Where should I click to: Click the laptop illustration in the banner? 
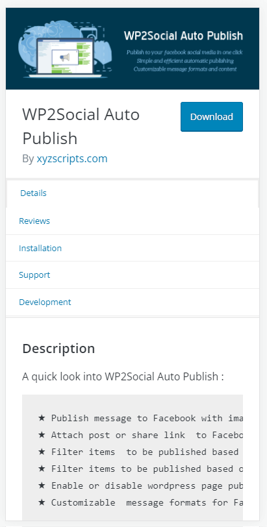coord(66,58)
